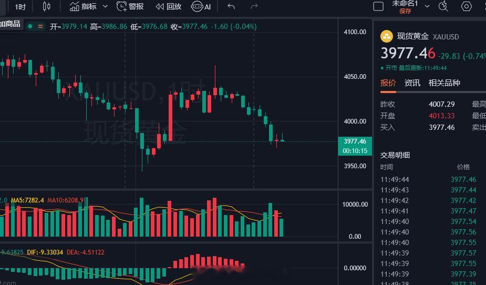Click the 3977.46 current price label
The height and width of the screenshot is (285, 486).
(355, 141)
